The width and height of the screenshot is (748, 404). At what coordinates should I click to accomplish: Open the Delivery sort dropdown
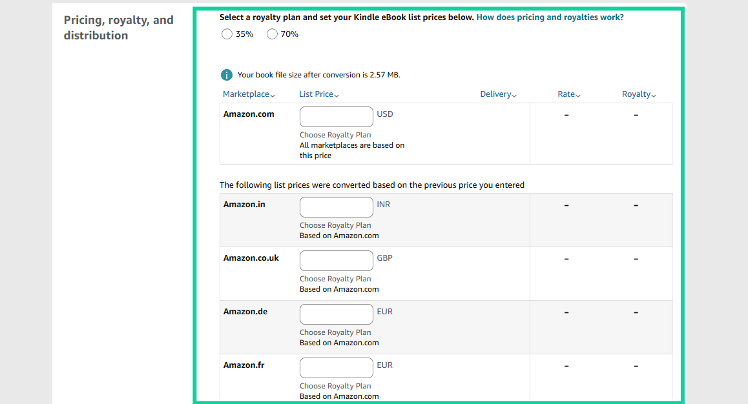point(498,94)
